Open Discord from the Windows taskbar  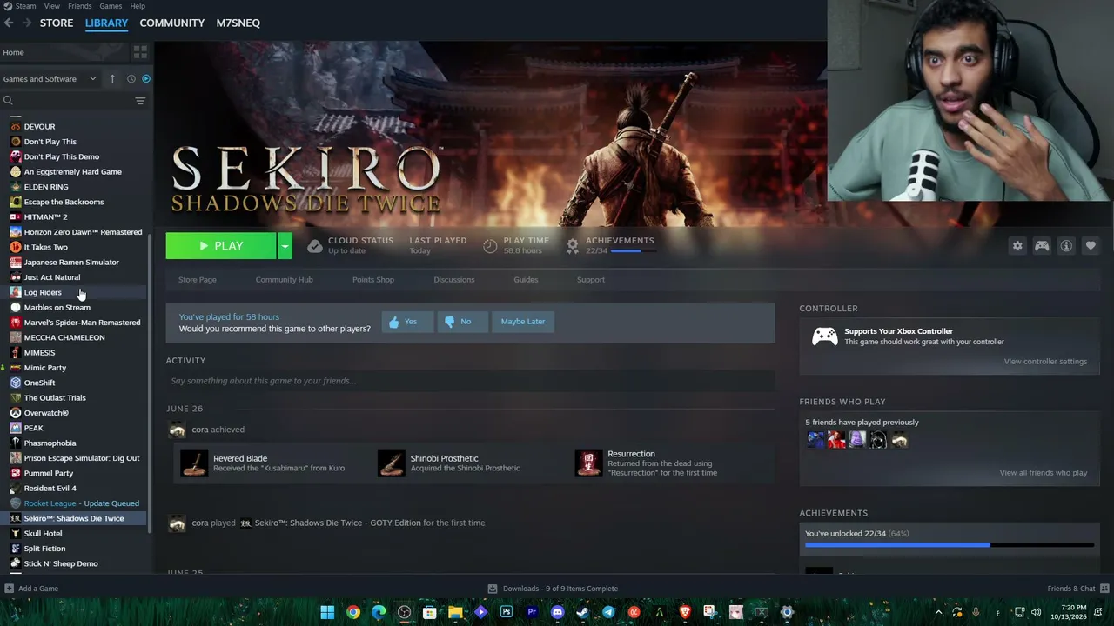pyautogui.click(x=557, y=612)
